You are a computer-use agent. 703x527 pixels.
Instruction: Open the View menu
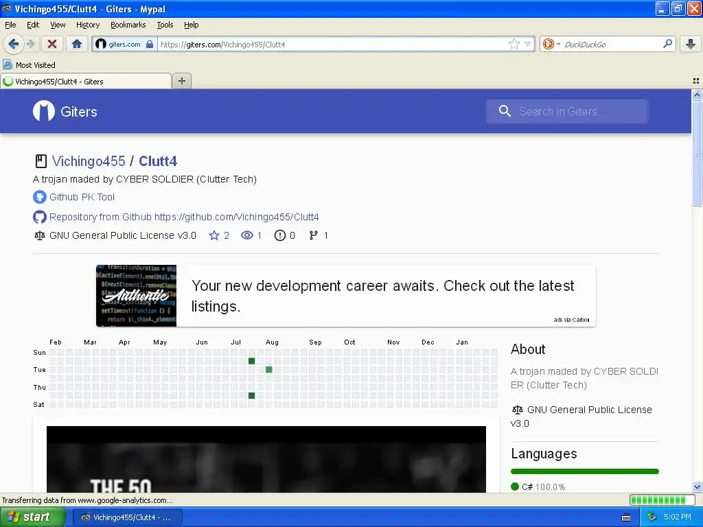coord(58,25)
